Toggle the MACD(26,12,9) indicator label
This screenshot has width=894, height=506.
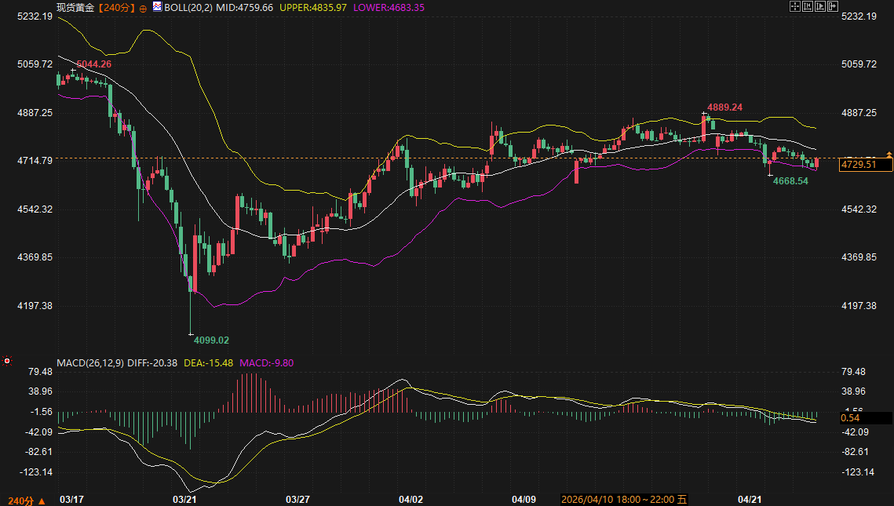92,363
